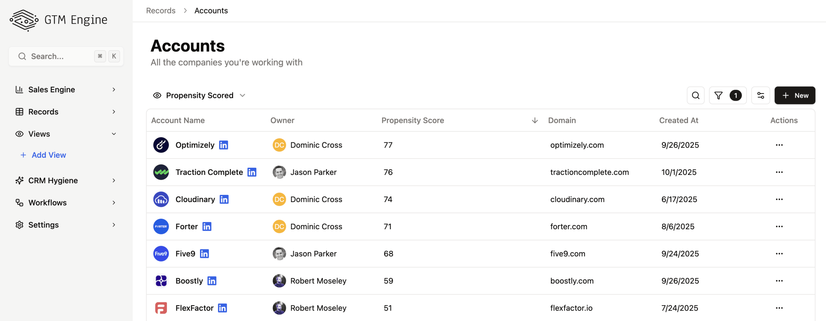Viewport: 826px width, 321px height.
Task: Click the Boostly company logo
Action: click(161, 281)
